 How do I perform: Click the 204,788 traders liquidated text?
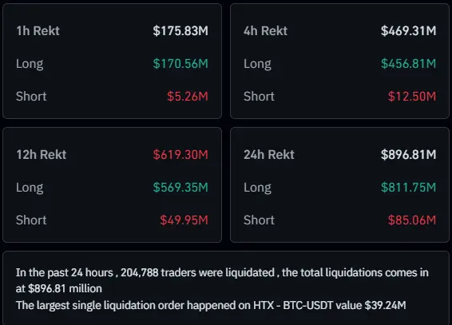coord(197,272)
